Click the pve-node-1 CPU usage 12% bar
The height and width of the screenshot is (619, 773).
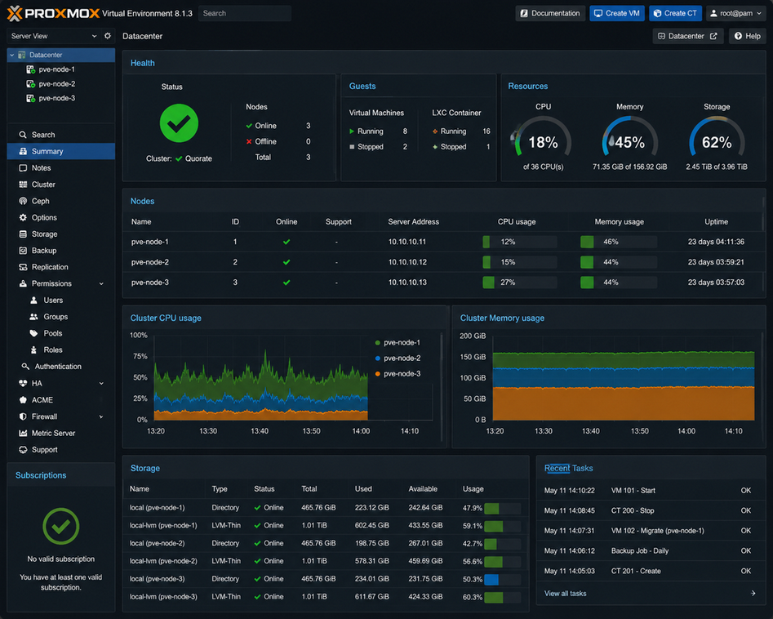[520, 242]
